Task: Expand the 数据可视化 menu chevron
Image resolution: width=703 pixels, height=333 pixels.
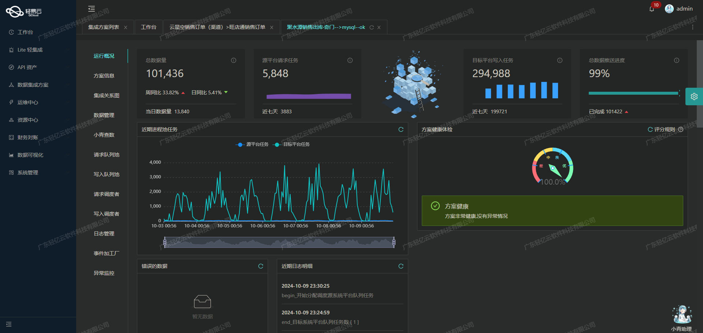Action: click(68, 155)
